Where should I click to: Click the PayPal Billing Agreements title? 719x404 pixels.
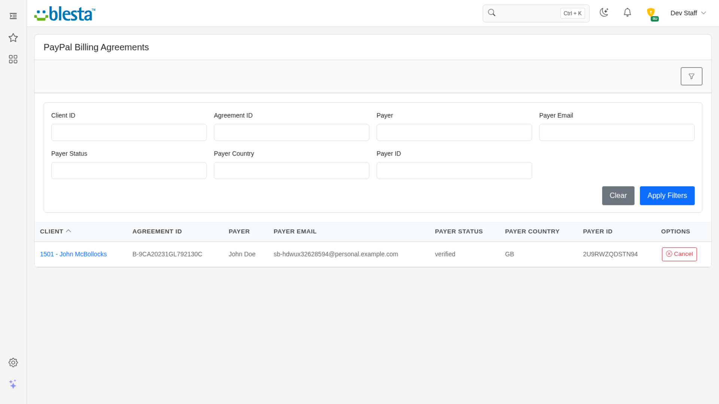[x=96, y=47]
